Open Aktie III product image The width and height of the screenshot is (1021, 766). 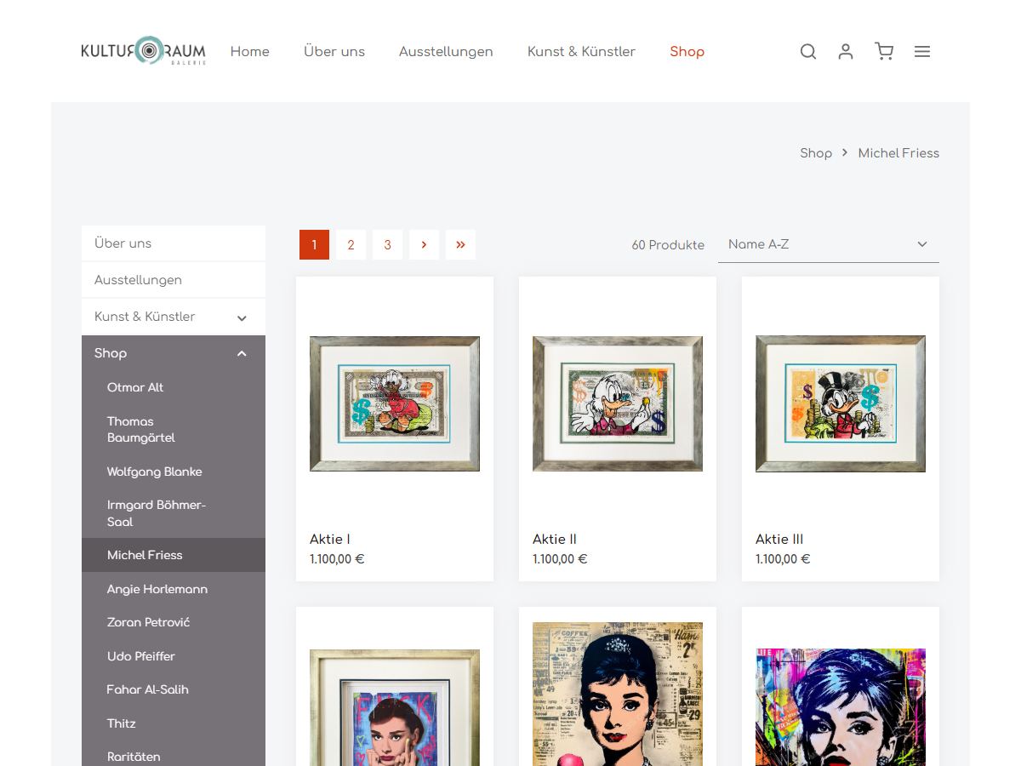click(x=841, y=403)
